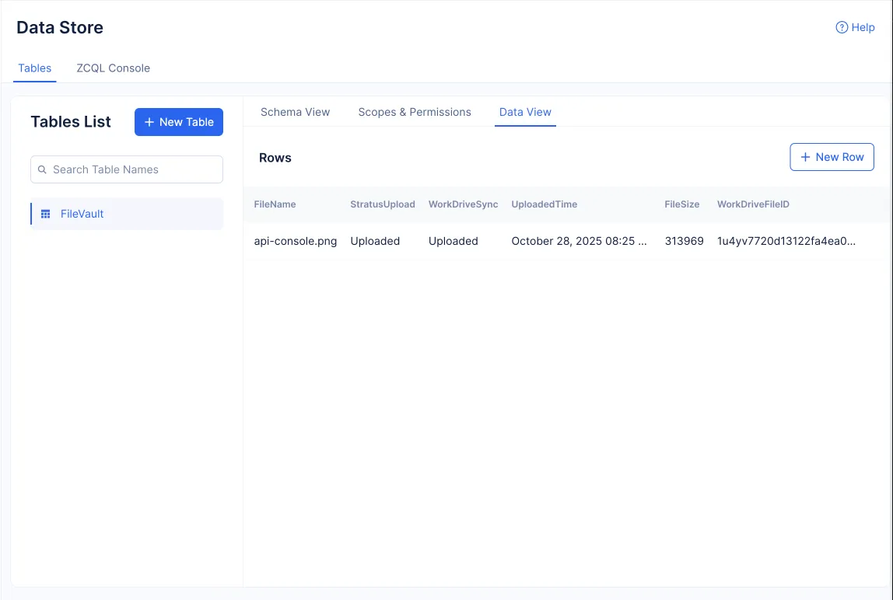
Task: Click the October 28, 2025 uploaded time cell
Action: pos(579,241)
